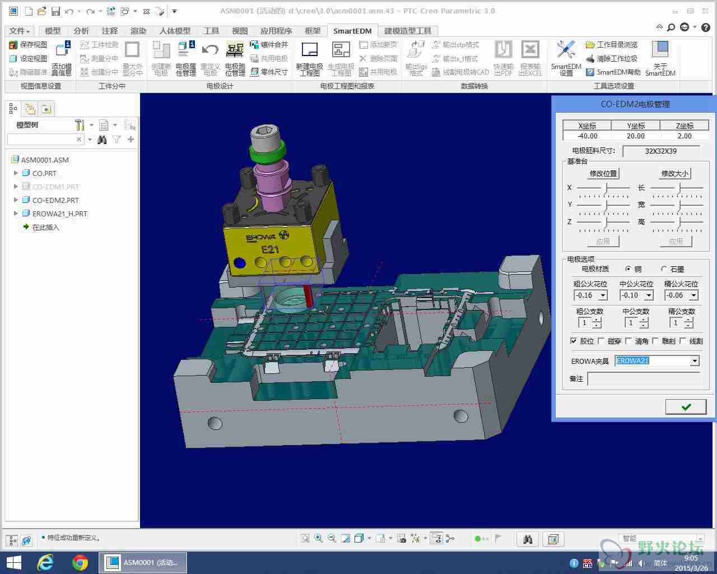This screenshot has width=717, height=574.
Task: Click the binoculars find icon in bottom bar
Action: click(528, 539)
